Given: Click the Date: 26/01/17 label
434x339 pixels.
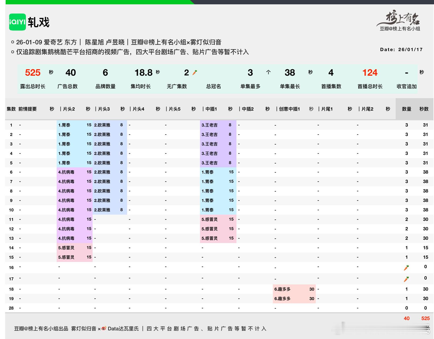Looking at the screenshot, I should [401, 49].
